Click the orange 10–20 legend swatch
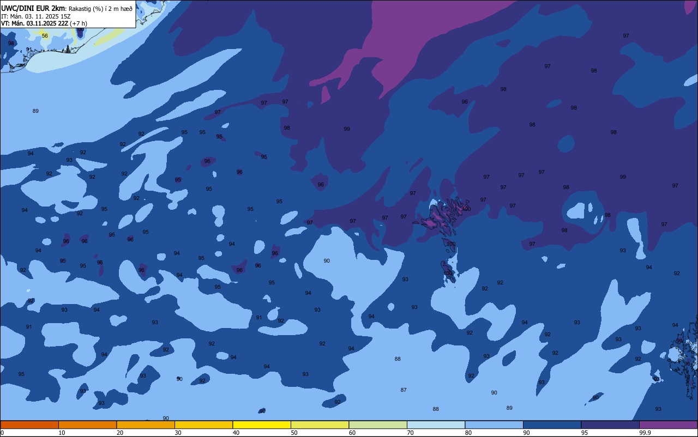 pos(87,424)
